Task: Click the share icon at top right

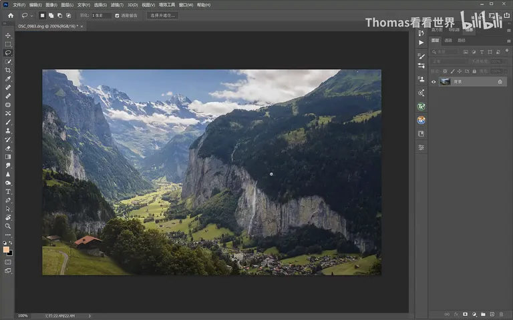Action: tap(507, 15)
